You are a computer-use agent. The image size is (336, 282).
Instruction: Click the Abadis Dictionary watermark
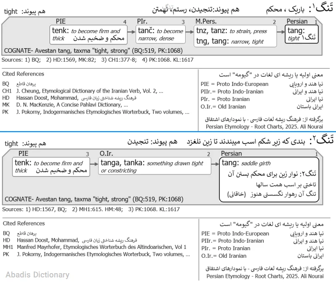(x=37, y=275)
